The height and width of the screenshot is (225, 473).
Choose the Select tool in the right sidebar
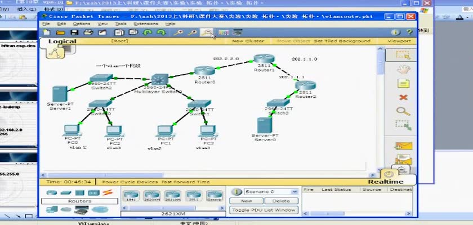click(x=403, y=55)
